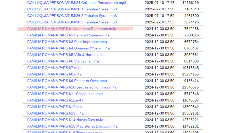Viewport: 252px width, 133px height.
Task: Select date in Via Latina.m4a row
Action: coord(160,61)
